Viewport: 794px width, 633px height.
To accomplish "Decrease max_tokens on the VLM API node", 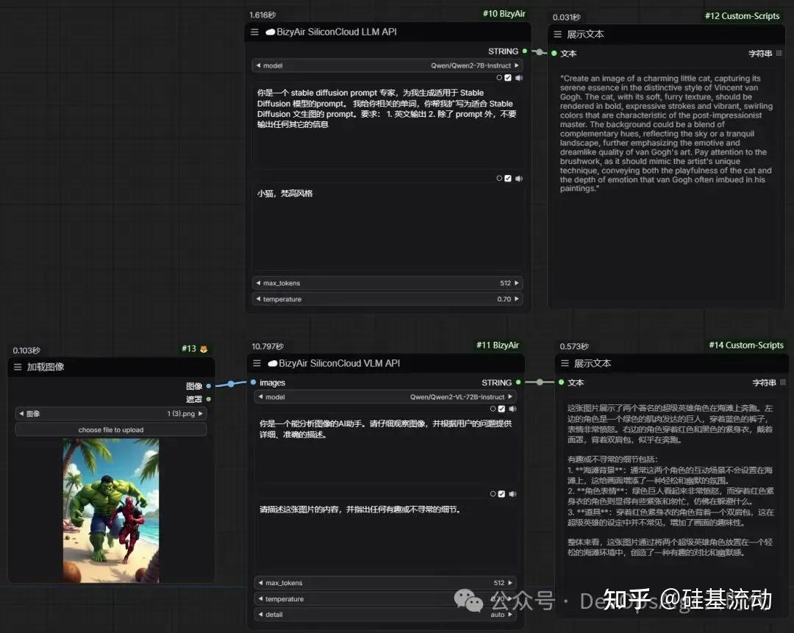I will [x=260, y=583].
